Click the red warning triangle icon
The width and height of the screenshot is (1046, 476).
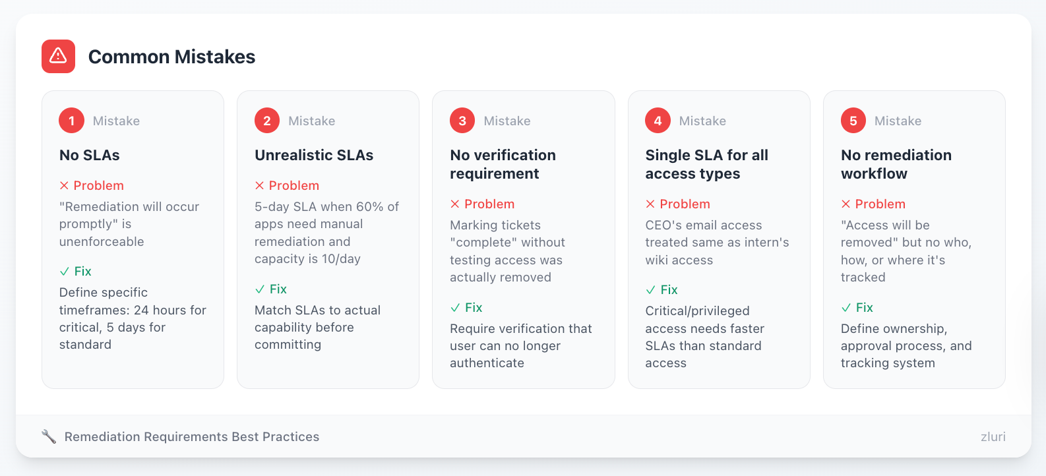[58, 56]
